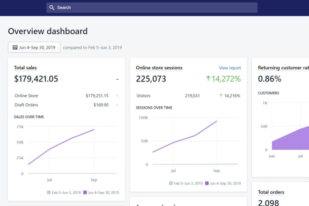Click the $179,251.15 Online Store amount

pos(97,96)
